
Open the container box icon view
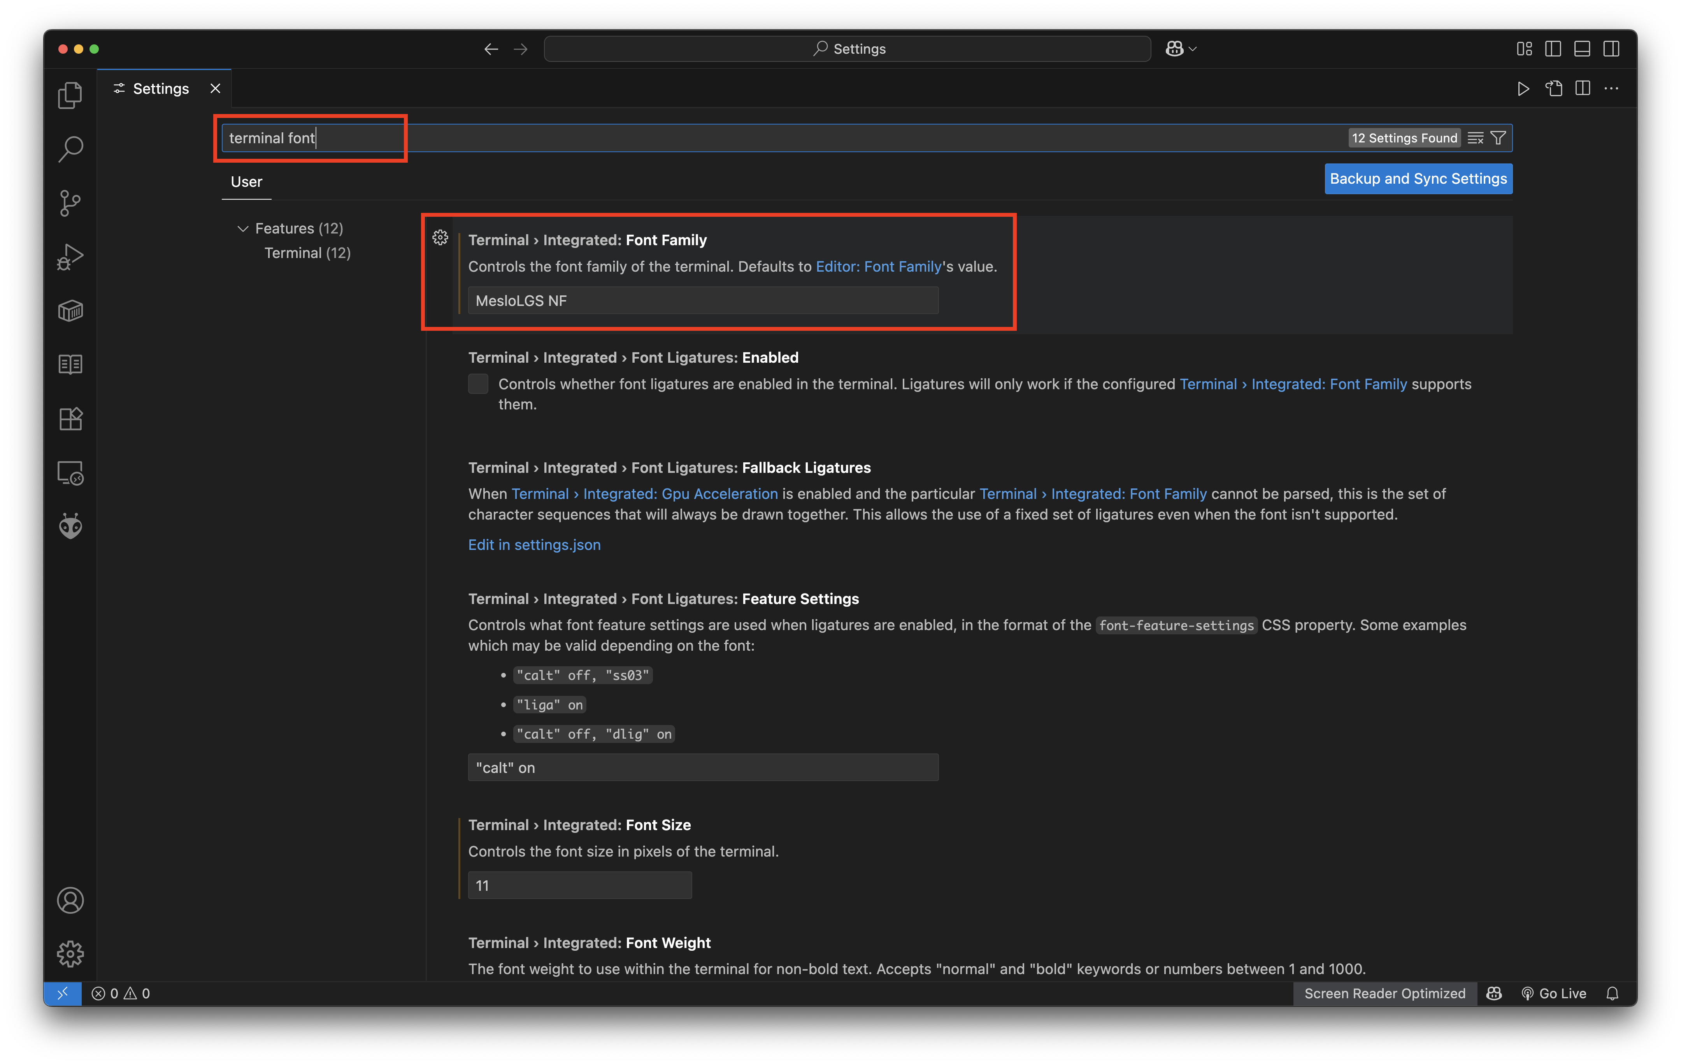point(70,311)
